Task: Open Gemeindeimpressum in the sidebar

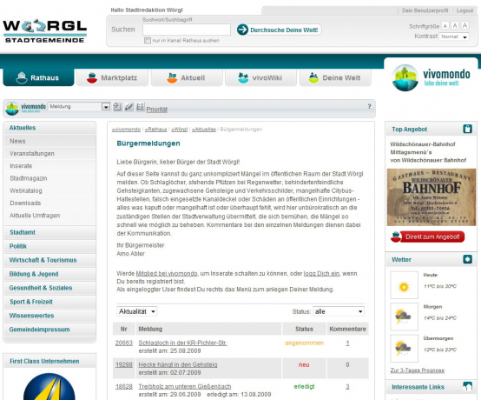Action: (x=49, y=330)
